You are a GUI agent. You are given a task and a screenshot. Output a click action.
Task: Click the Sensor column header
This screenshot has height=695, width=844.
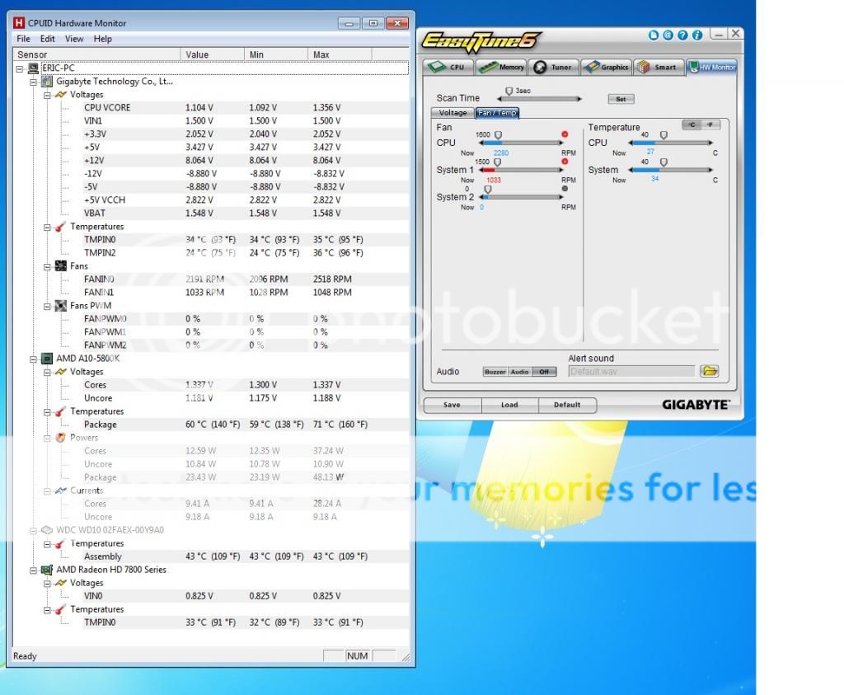97,54
